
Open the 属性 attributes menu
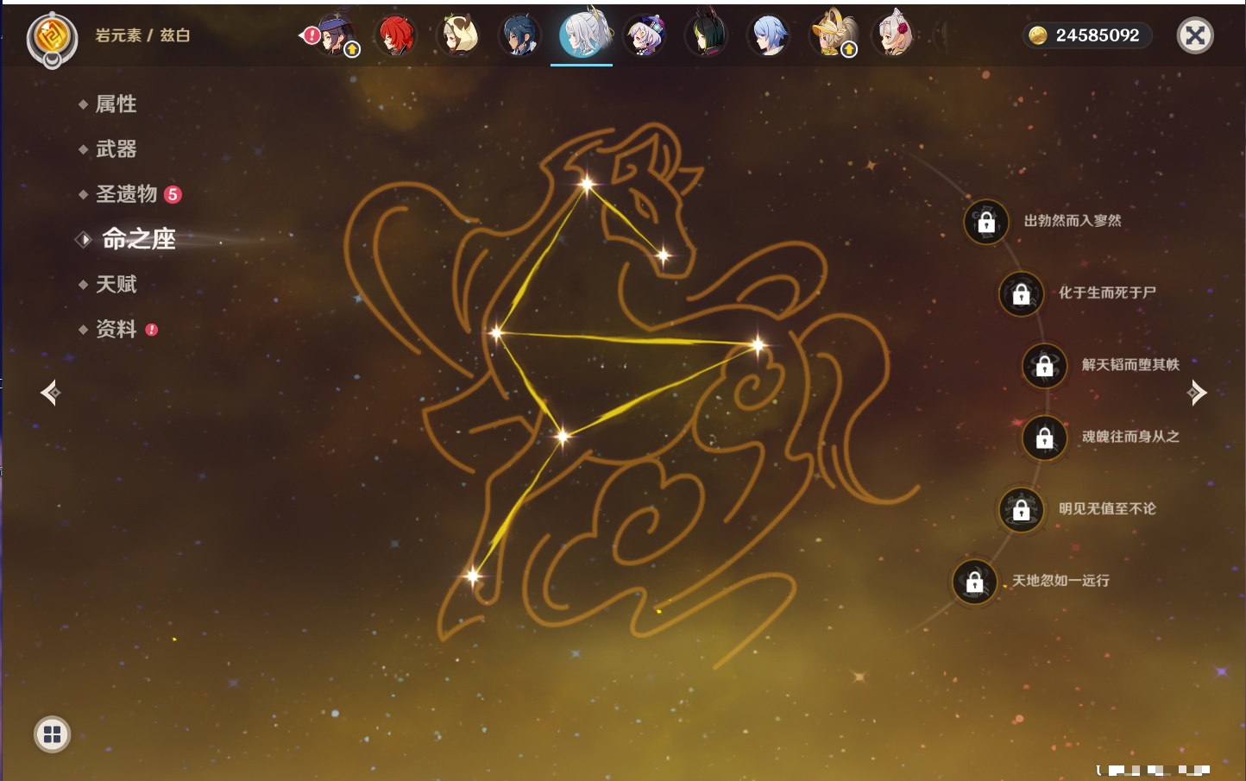point(116,104)
